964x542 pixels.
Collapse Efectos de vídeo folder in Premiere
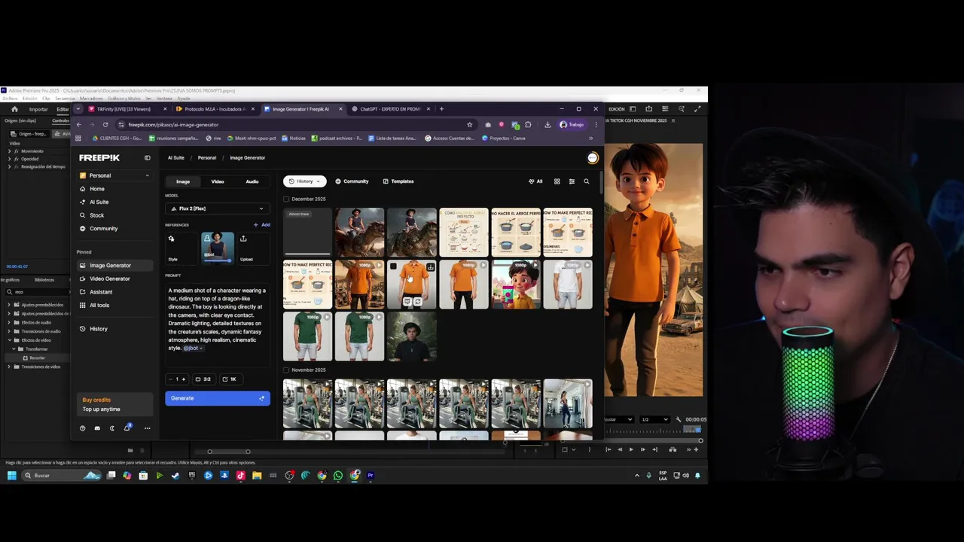[x=9, y=340]
